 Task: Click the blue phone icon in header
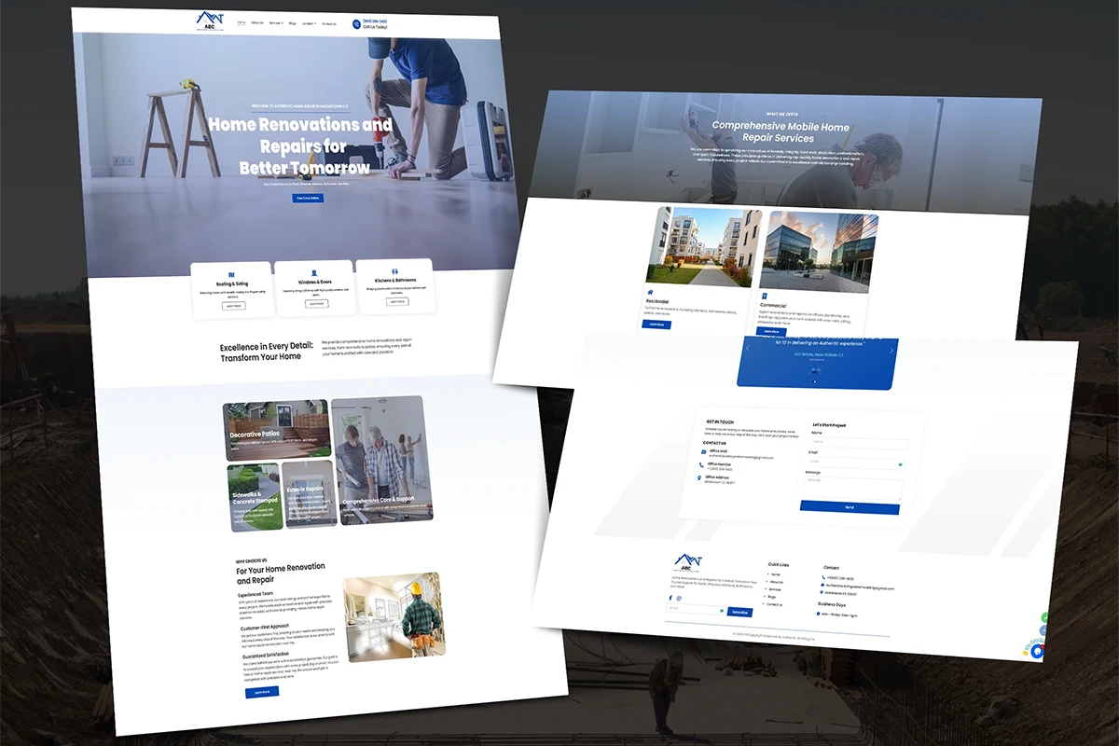tap(356, 24)
